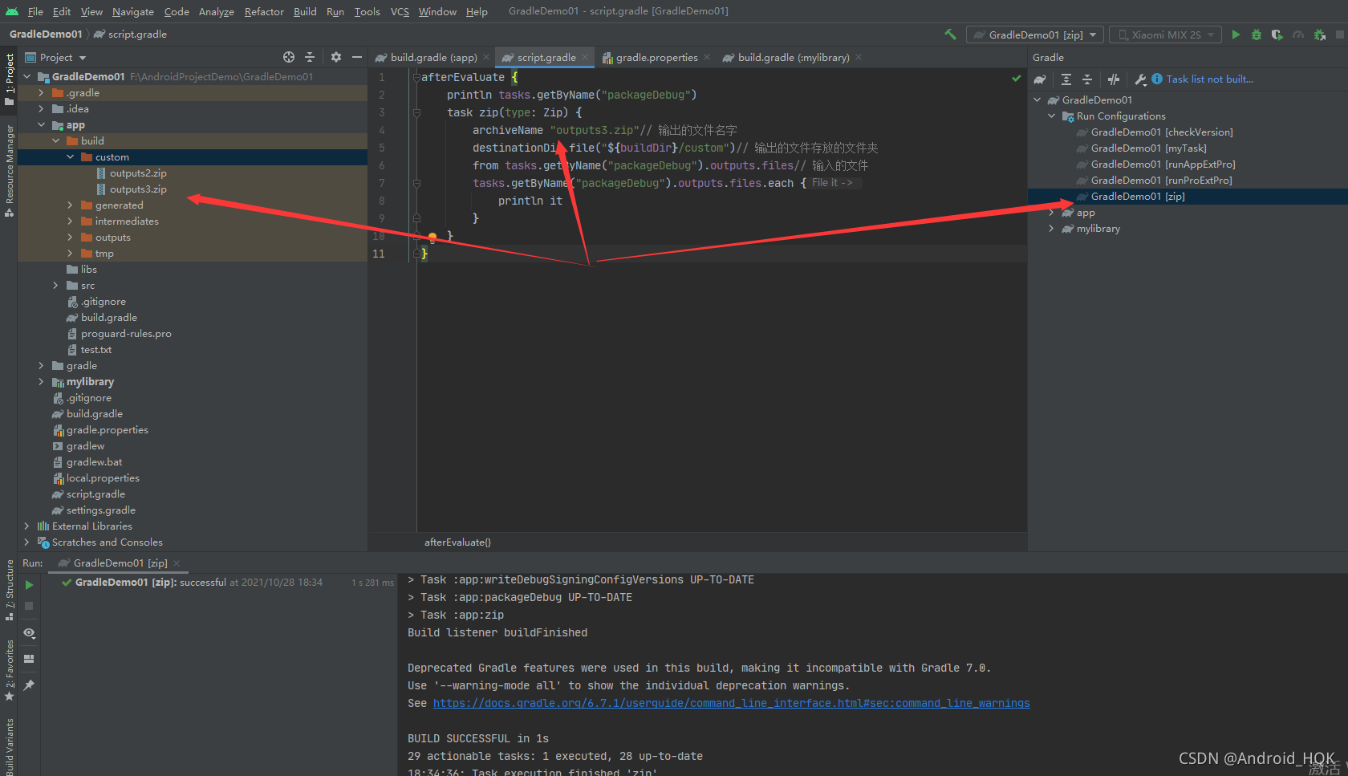Click Stop icon in Run panel
Viewport: 1348px width, 776px height.
coord(29,606)
